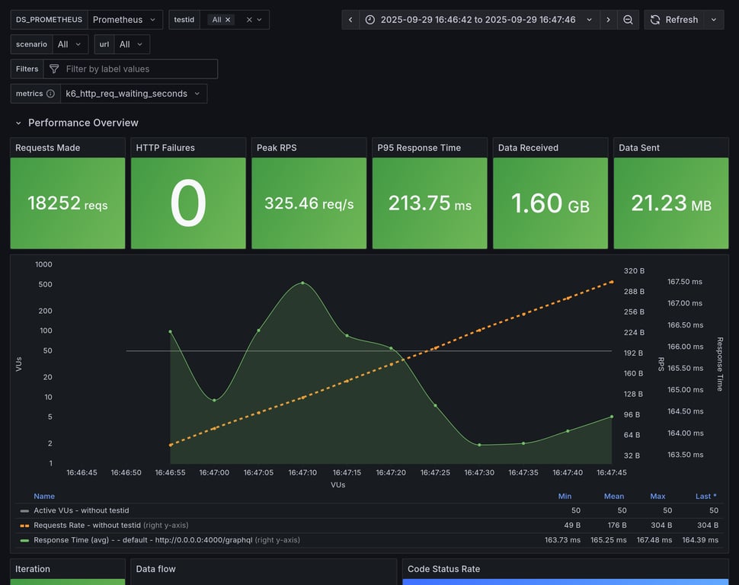The height and width of the screenshot is (585, 739).
Task: Sort legend by Max column
Action: 657,496
